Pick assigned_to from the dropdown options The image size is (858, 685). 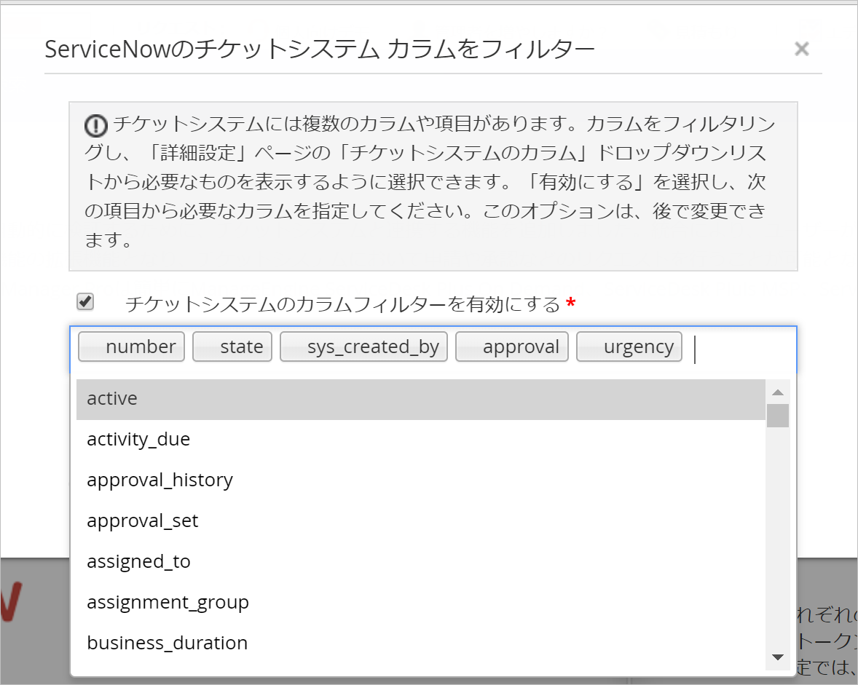(420, 561)
